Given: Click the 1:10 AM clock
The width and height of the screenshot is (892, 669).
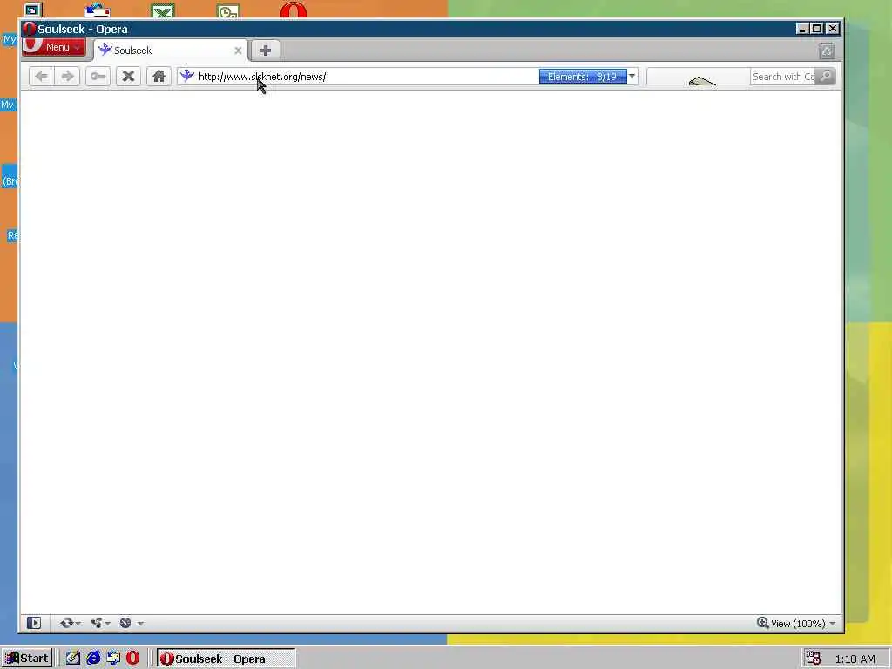Looking at the screenshot, I should click(x=855, y=659).
